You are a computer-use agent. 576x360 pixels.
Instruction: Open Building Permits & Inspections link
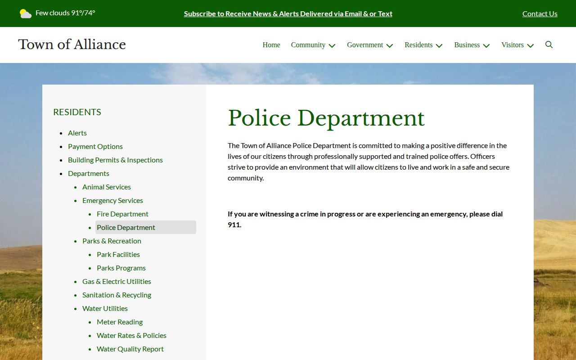click(x=115, y=160)
